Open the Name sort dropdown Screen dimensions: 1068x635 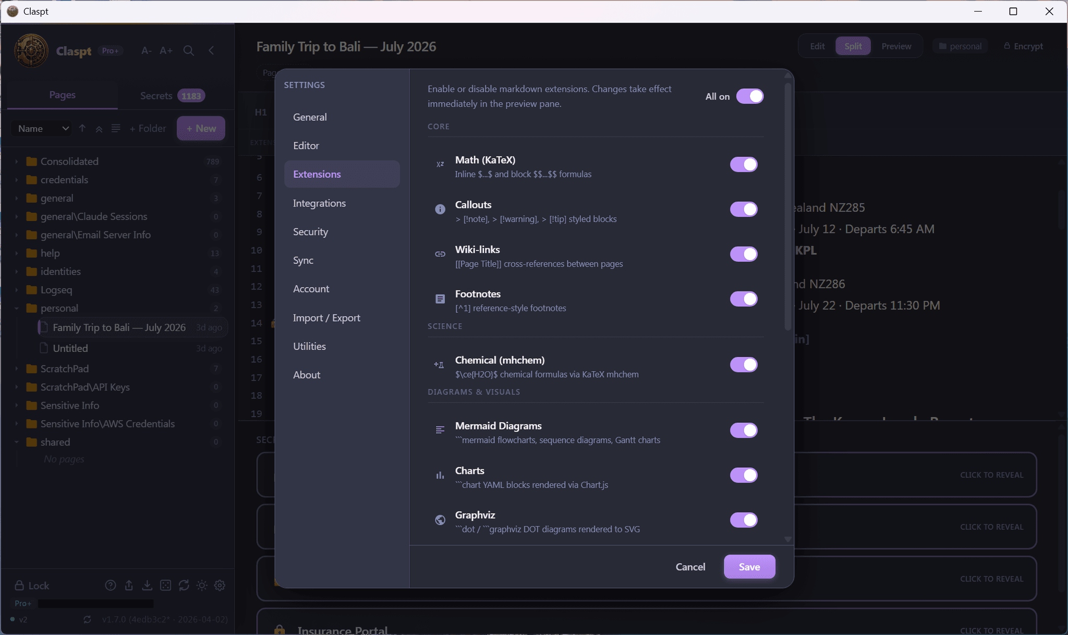click(42, 128)
